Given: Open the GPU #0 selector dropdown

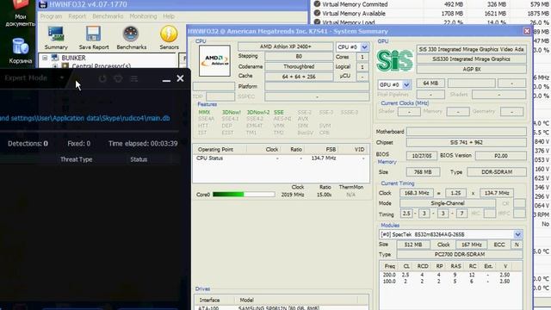Looking at the screenshot, I should coord(406,84).
